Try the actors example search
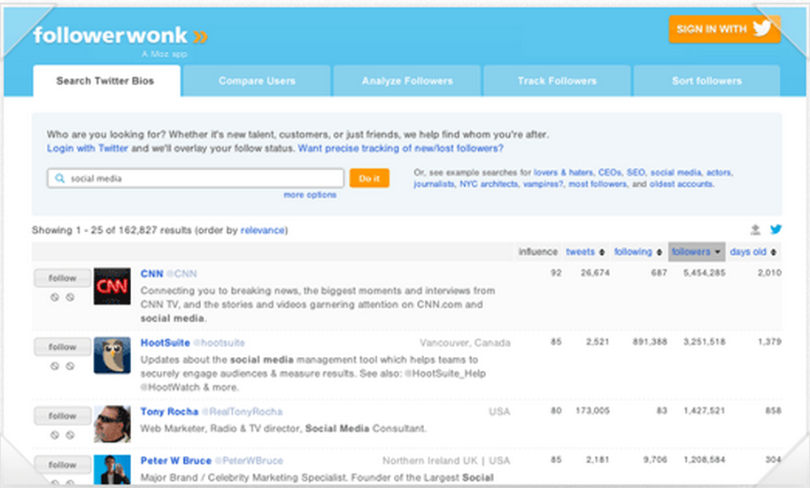This screenshot has height=488, width=810. click(x=719, y=173)
